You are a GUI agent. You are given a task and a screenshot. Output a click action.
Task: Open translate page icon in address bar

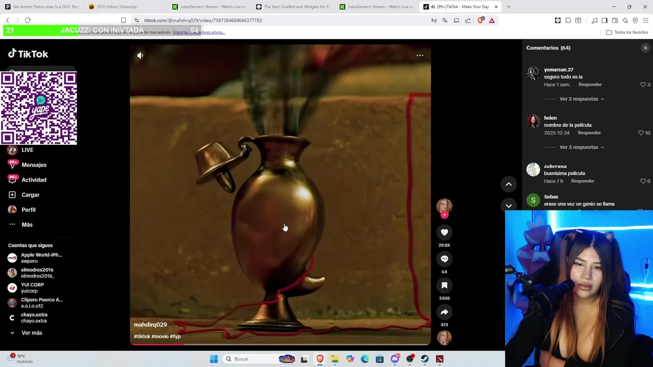tap(445, 20)
